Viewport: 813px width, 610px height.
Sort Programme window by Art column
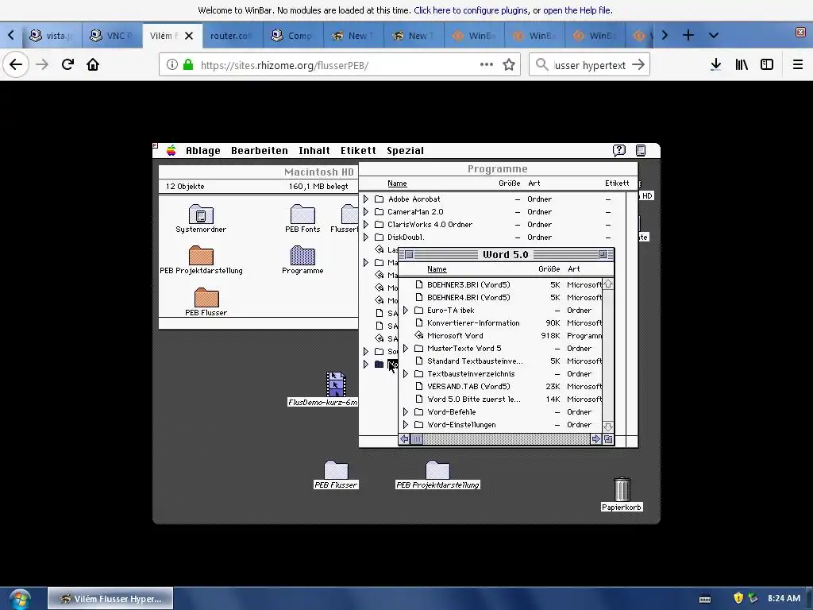pyautogui.click(x=534, y=183)
